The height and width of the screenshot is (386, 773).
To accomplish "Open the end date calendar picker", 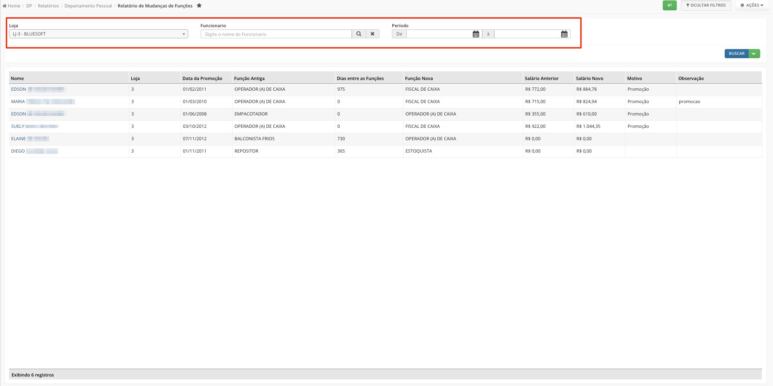I will 564,34.
